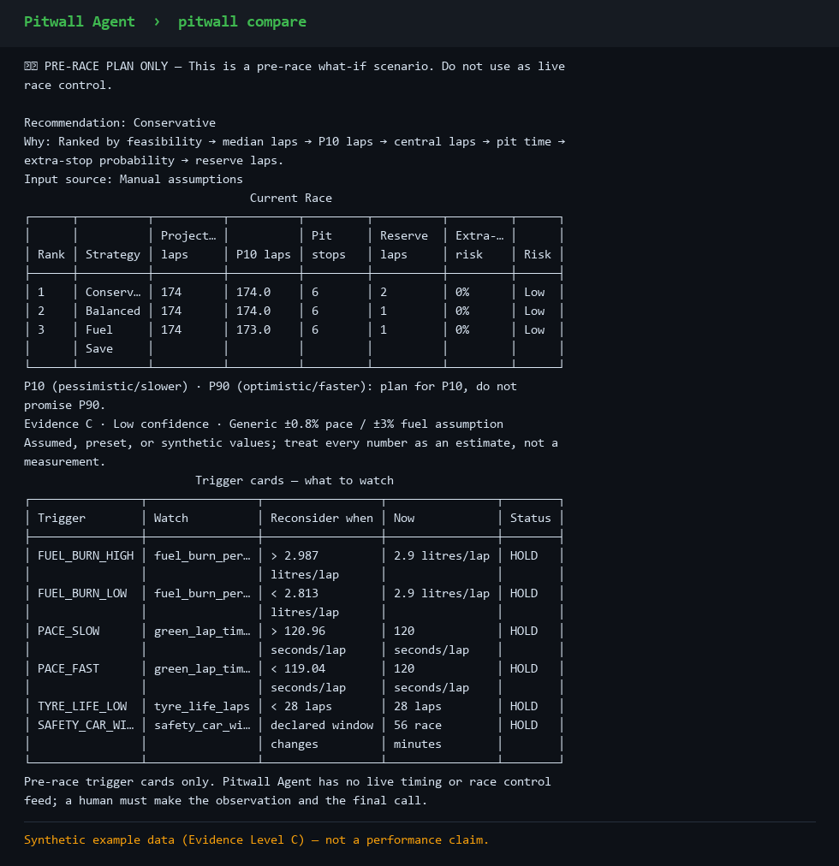
Task: Click the 'Risk' column header
Action: click(x=538, y=255)
